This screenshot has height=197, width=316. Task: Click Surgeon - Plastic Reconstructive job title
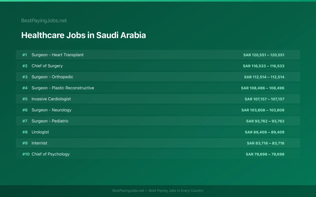63,88
